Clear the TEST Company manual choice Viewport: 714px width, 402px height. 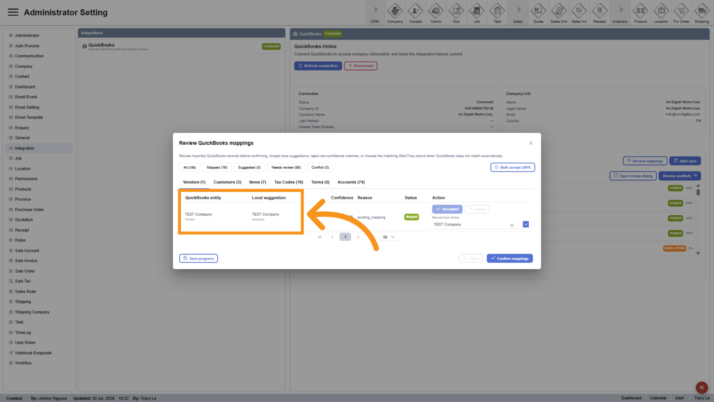click(x=512, y=225)
